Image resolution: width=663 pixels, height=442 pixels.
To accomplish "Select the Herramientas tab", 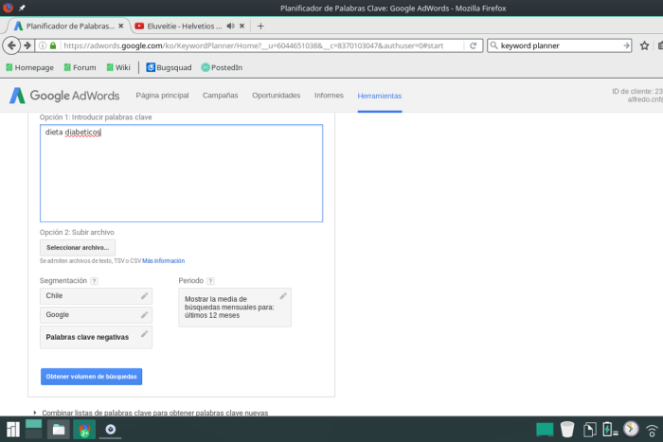I will pos(380,96).
